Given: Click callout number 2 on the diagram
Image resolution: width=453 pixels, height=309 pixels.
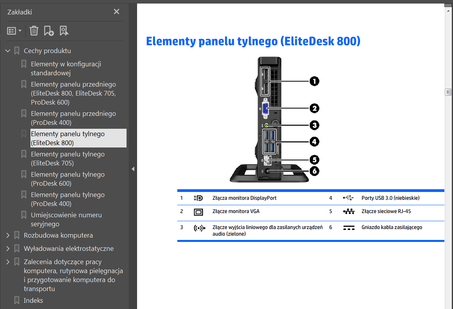Looking at the screenshot, I should click(x=314, y=108).
